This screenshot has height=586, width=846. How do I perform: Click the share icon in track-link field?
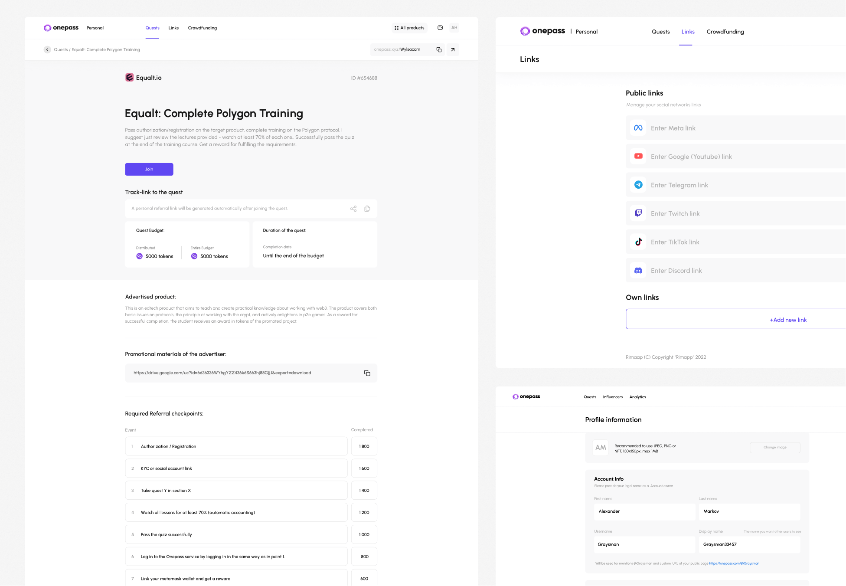tap(353, 209)
